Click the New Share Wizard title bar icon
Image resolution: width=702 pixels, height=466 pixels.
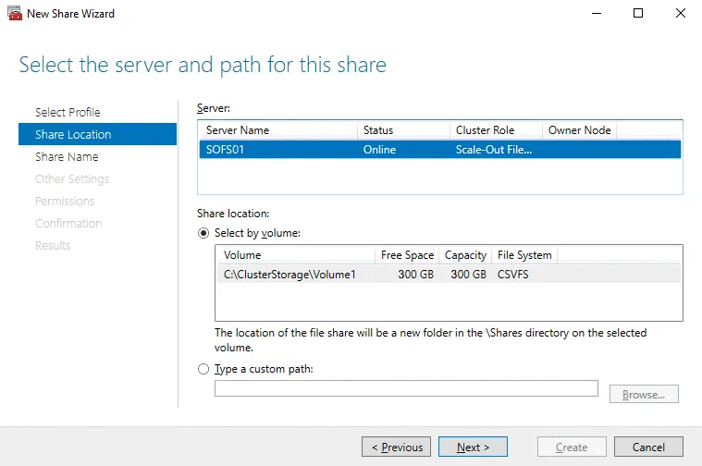tap(13, 14)
